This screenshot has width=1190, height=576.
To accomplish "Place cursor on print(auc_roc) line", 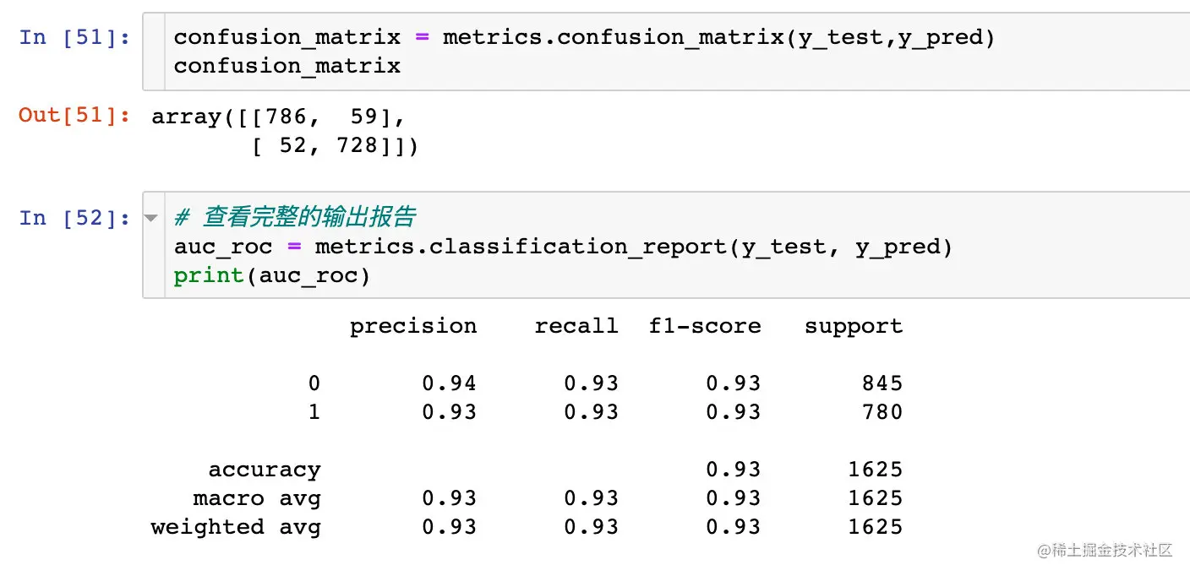I will click(272, 275).
